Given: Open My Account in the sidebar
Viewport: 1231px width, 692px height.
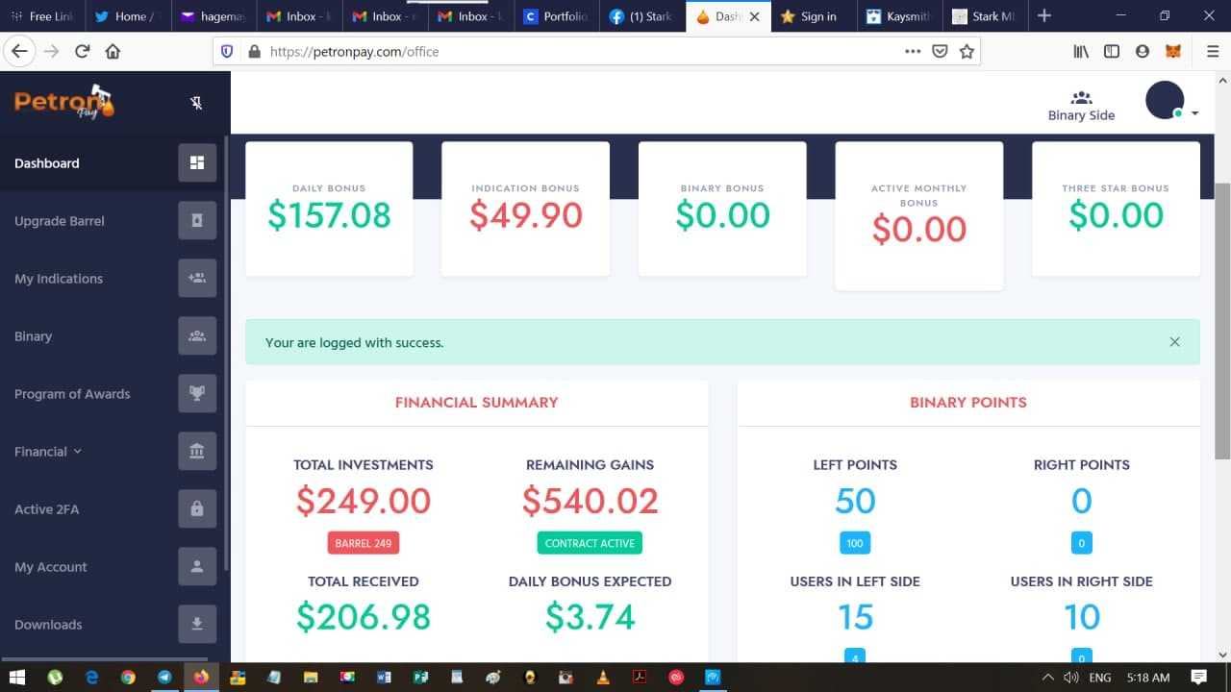Looking at the screenshot, I should click(51, 567).
